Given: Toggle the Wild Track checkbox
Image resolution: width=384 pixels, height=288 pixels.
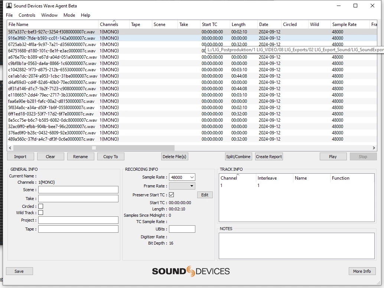Looking at the screenshot, I should point(40,213).
